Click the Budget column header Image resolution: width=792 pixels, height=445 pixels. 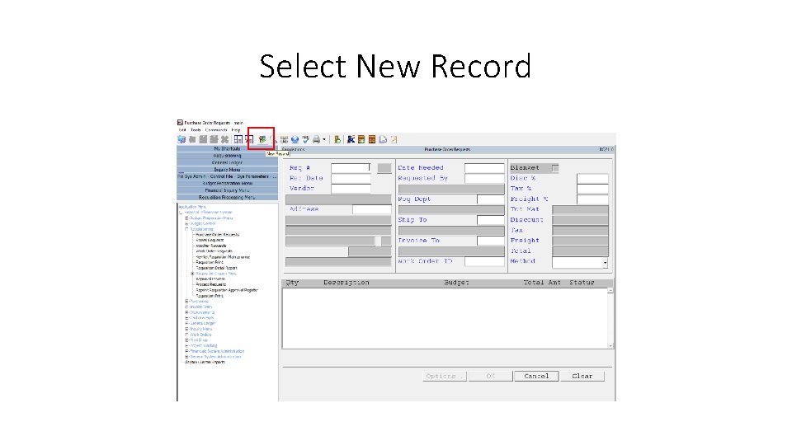tap(456, 283)
